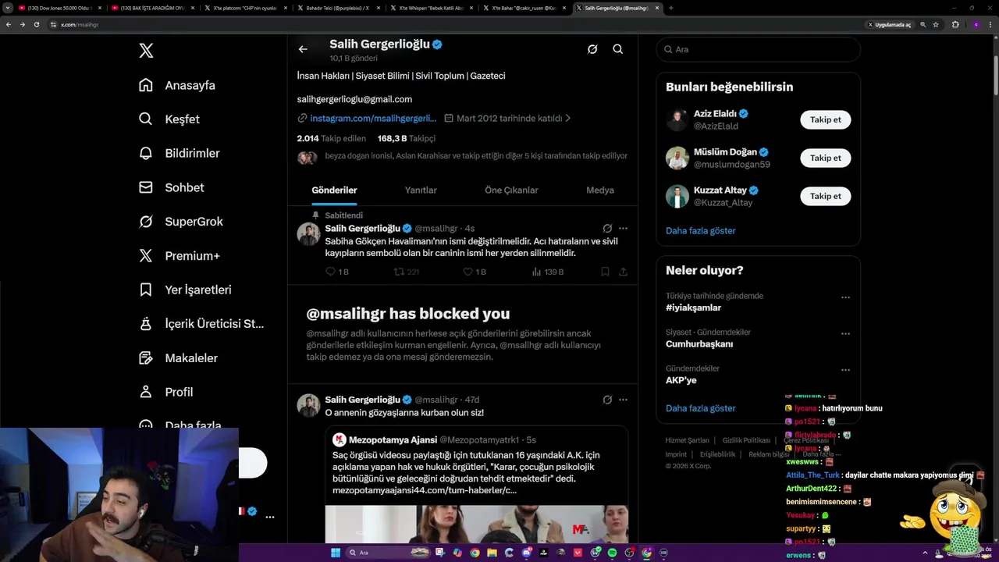The image size is (999, 562).
Task: Switch to the Yanıtlar tab
Action: coord(421,190)
